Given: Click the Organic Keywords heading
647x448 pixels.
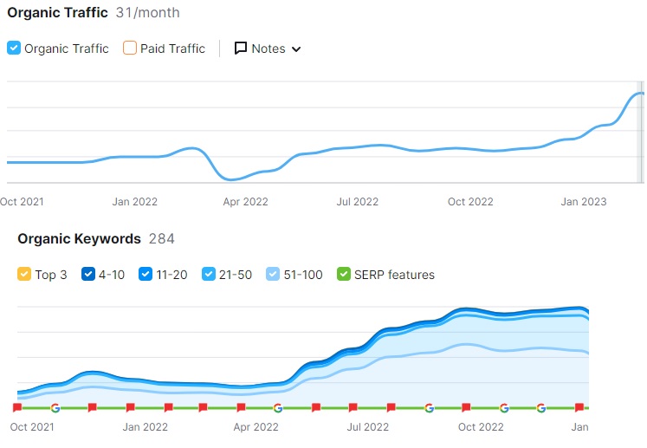Looking at the screenshot, I should pyautogui.click(x=79, y=238).
